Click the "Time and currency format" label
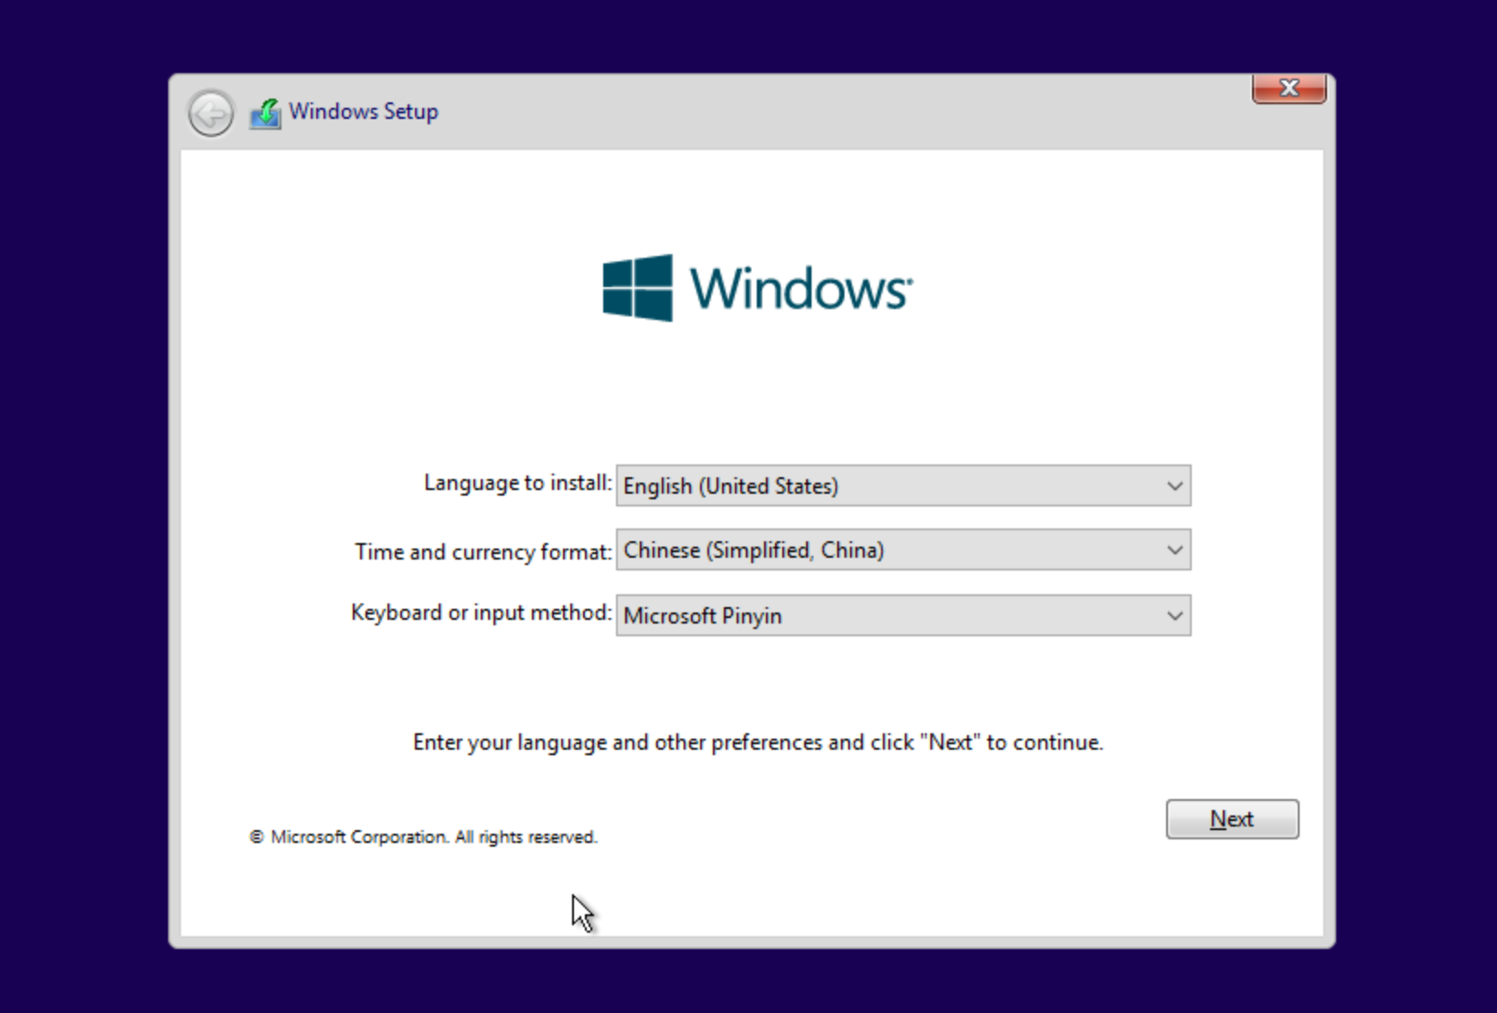This screenshot has height=1013, width=1497. 483,552
